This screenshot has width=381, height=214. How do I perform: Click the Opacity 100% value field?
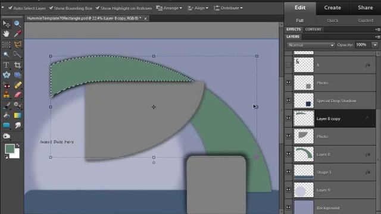coord(363,45)
